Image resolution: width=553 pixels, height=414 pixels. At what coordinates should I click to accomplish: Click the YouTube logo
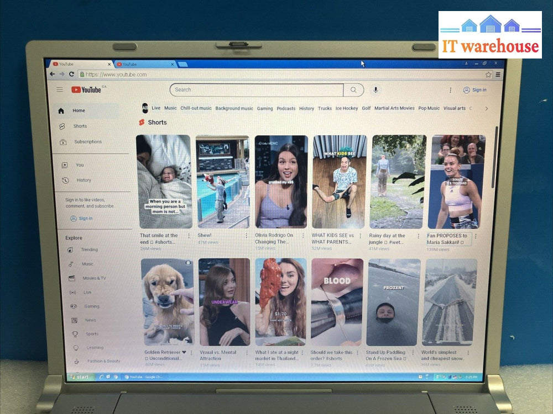86,89
